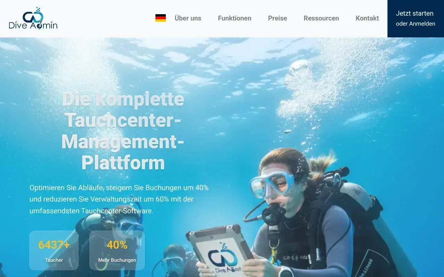This screenshot has width=444, height=277.
Task: Click the hero description paragraph about Abläufe
Action: click(x=119, y=199)
